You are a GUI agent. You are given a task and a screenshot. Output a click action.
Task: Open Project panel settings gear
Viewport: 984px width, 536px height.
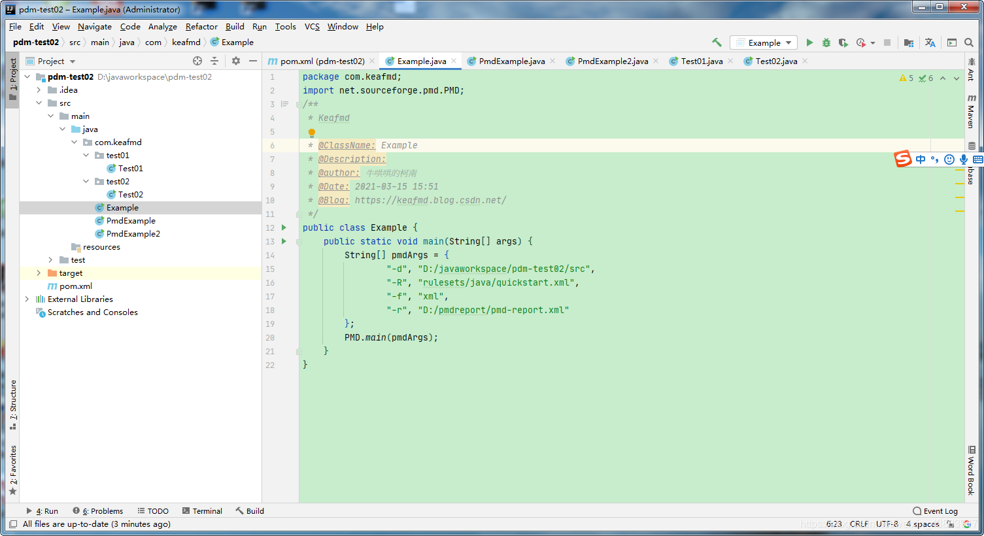coord(236,61)
